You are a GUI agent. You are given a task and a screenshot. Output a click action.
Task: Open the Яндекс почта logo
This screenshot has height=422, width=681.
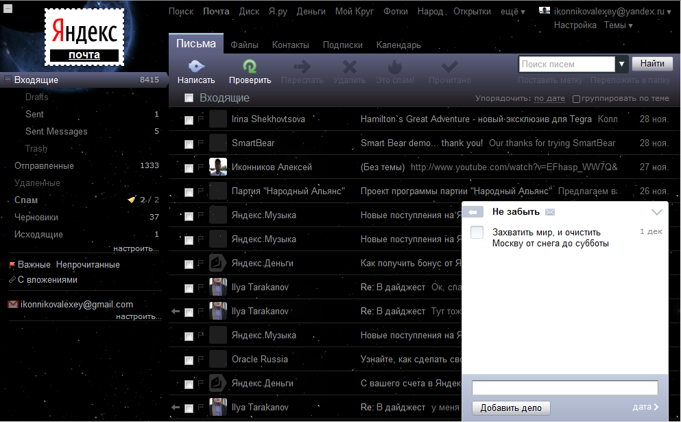84,36
